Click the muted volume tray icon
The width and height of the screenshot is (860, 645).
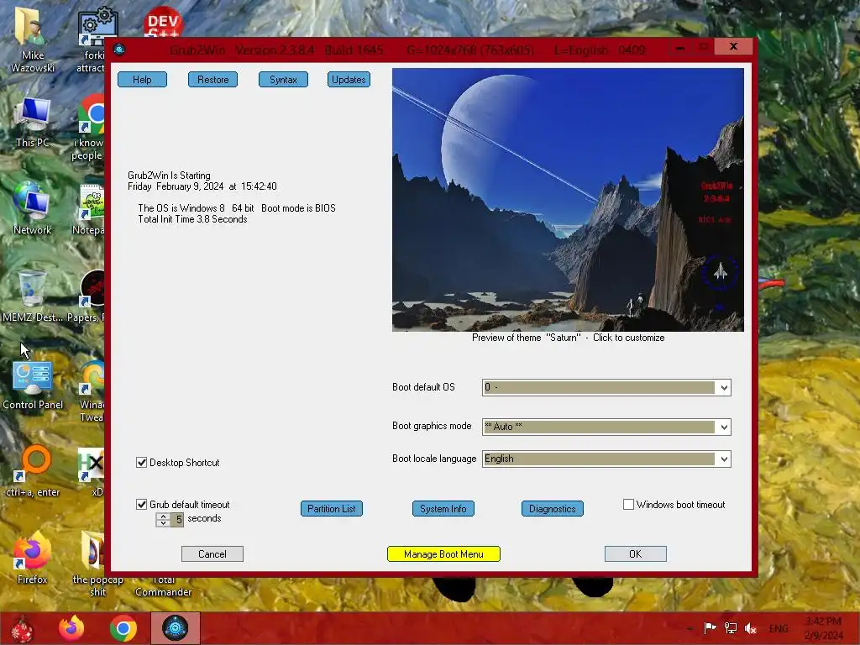coord(751,628)
